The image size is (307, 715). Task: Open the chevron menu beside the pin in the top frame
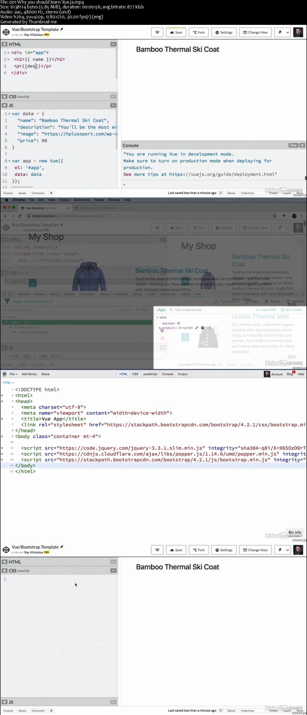coord(288,32)
